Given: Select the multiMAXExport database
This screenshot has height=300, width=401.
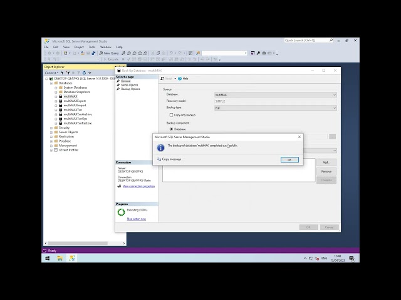Looking at the screenshot, I should click(x=75, y=101).
